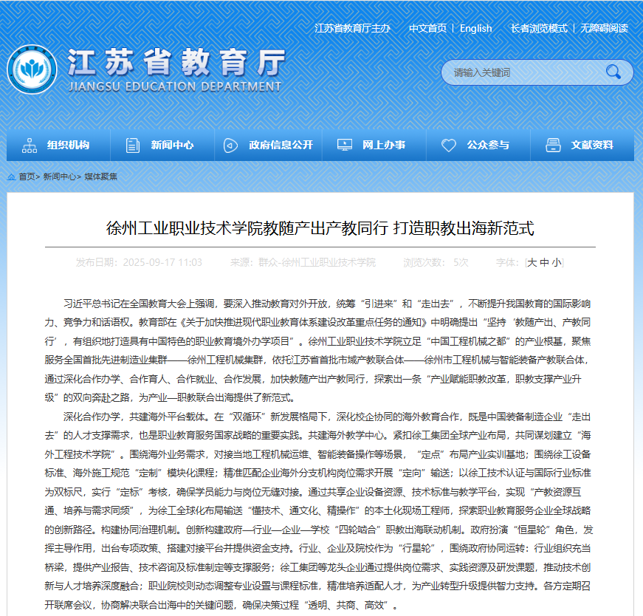
Task: Click the publish date 2025-09-17 11:03
Action: (x=162, y=263)
